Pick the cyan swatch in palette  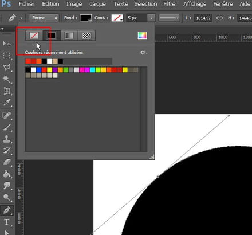pos(93,70)
